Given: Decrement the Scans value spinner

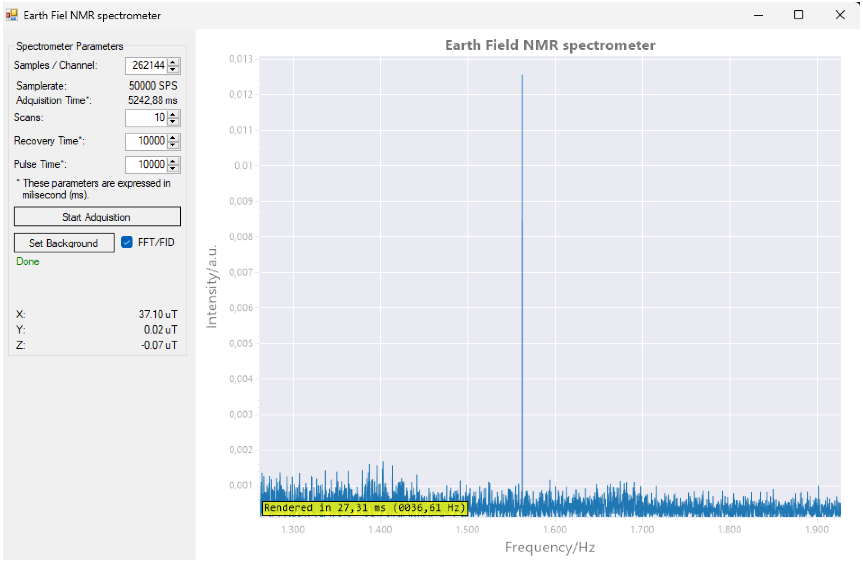Looking at the screenshot, I should [x=173, y=121].
